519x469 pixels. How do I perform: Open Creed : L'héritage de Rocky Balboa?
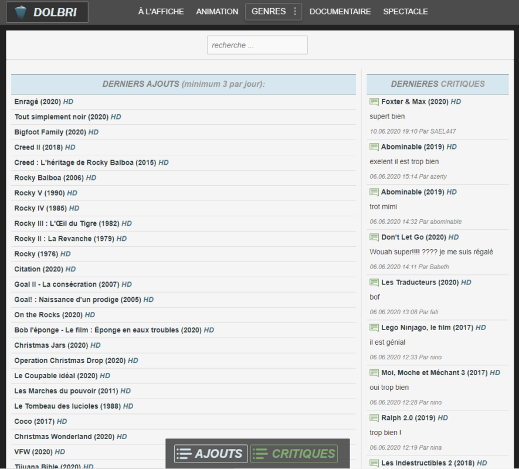pyautogui.click(x=91, y=162)
